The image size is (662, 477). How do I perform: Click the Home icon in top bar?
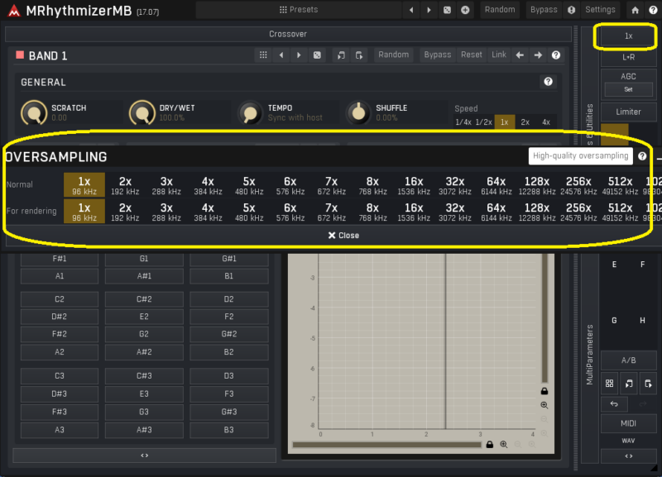pos(635,10)
